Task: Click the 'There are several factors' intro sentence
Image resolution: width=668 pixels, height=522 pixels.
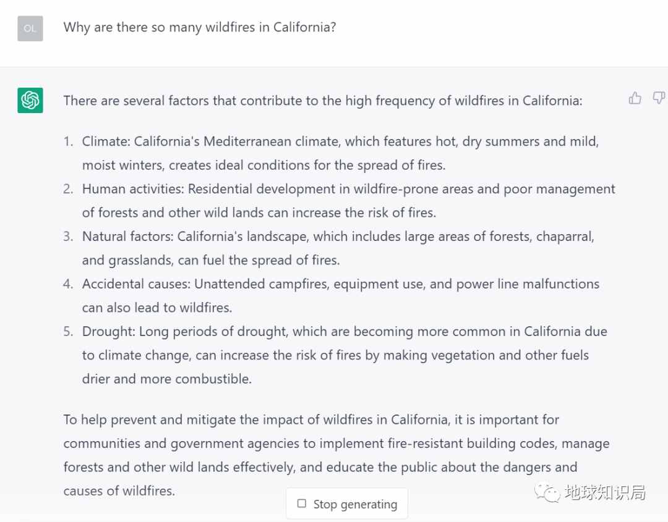Action: [x=322, y=101]
